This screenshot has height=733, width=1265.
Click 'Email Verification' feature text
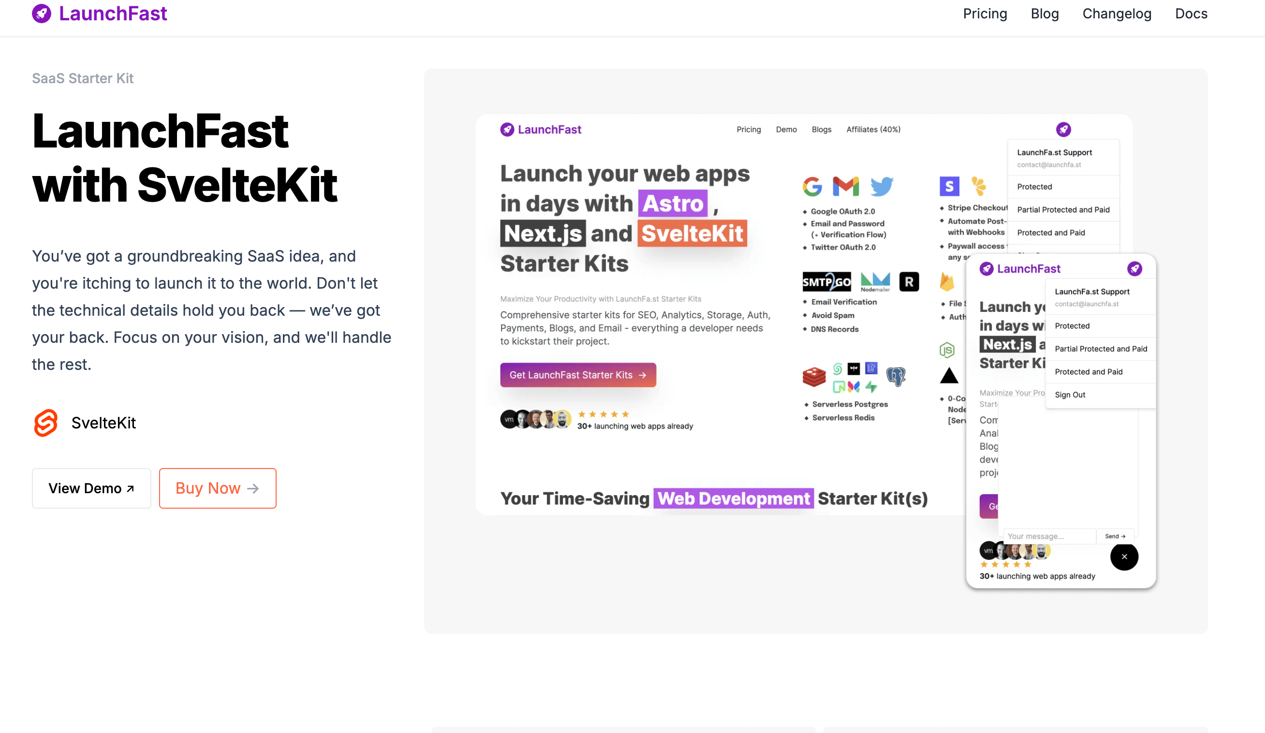point(844,302)
